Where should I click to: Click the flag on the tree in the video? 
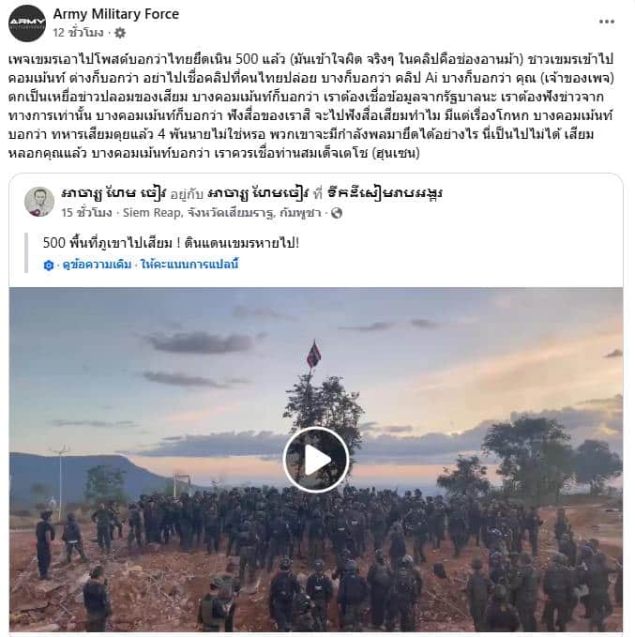313,354
